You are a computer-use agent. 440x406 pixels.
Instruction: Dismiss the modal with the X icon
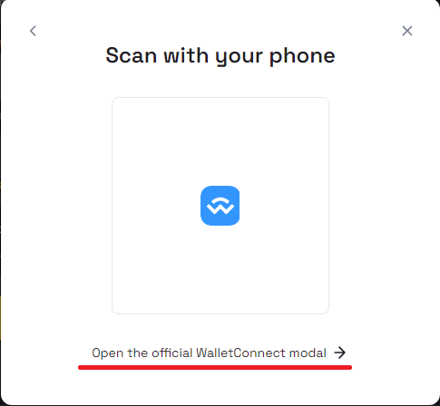407,31
